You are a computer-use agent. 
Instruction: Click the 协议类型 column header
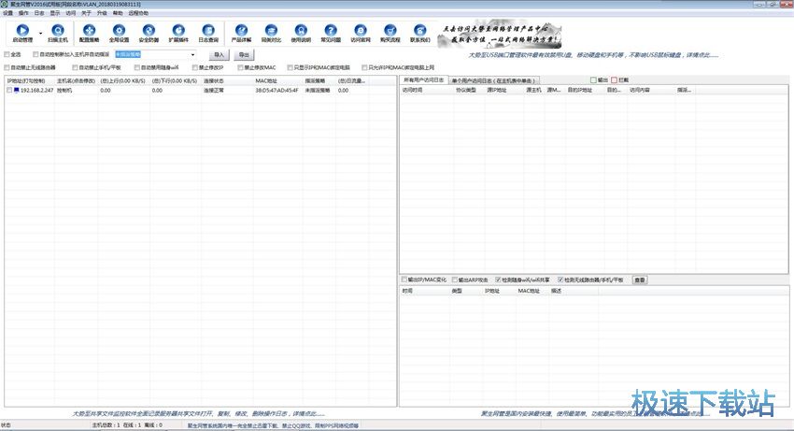point(469,90)
